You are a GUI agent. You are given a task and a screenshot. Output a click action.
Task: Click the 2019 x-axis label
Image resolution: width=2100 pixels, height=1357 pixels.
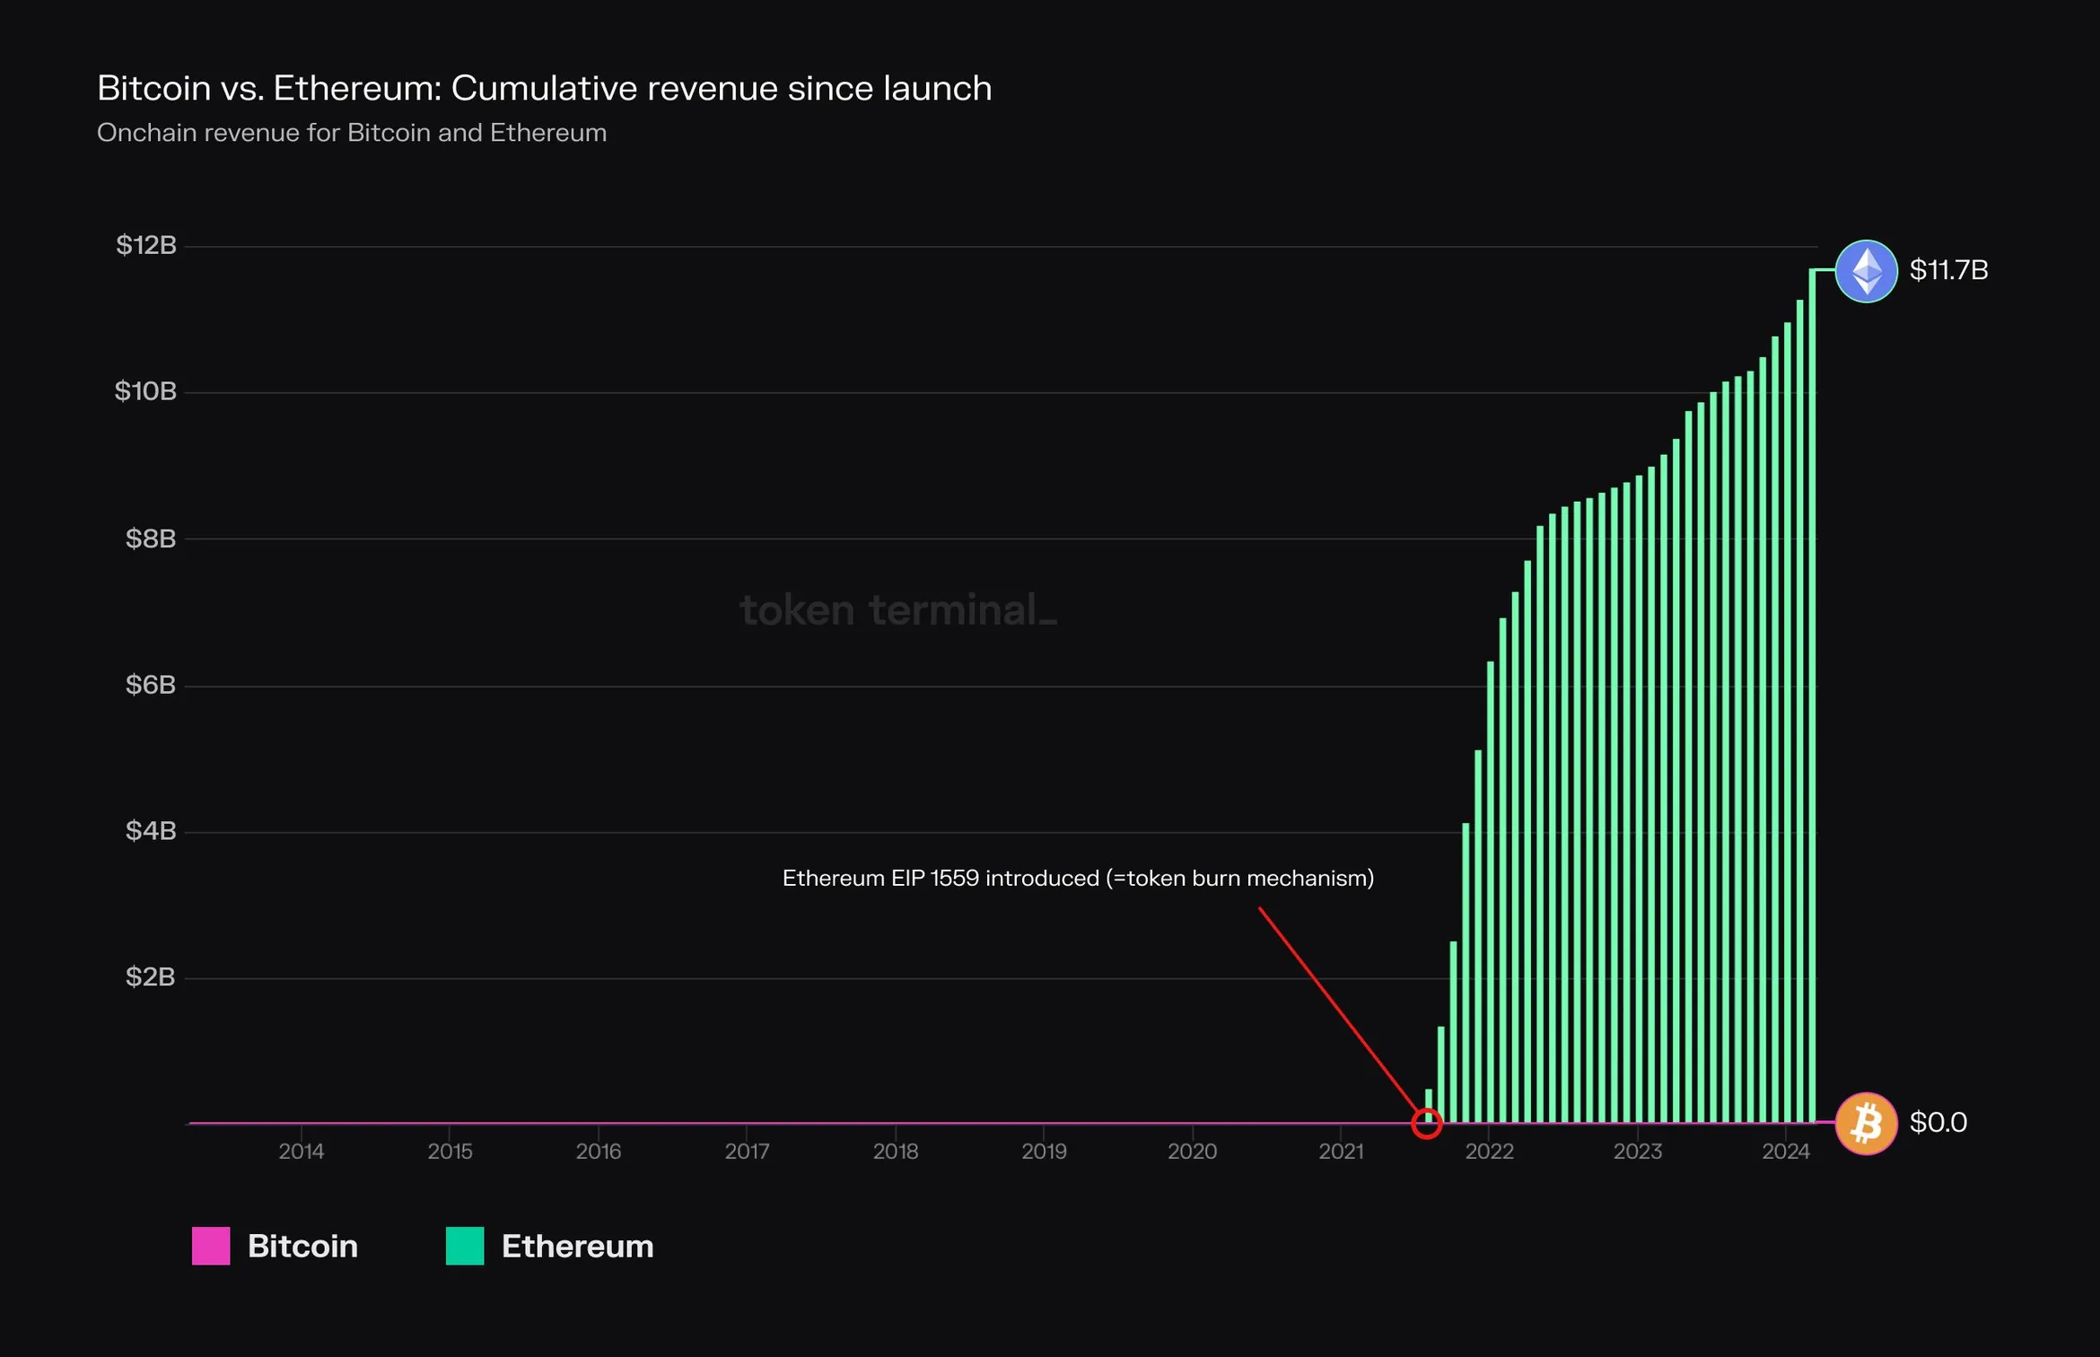coord(1044,1151)
